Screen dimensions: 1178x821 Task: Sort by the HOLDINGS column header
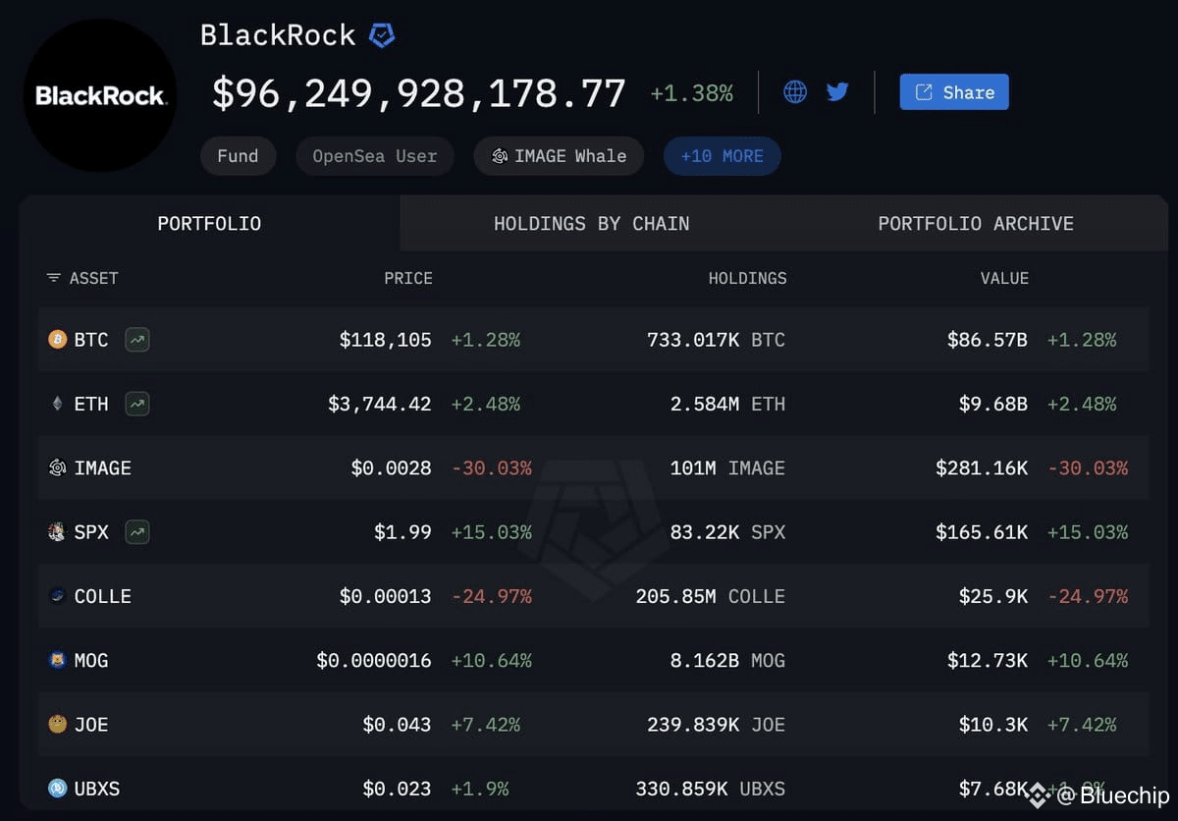coord(748,279)
